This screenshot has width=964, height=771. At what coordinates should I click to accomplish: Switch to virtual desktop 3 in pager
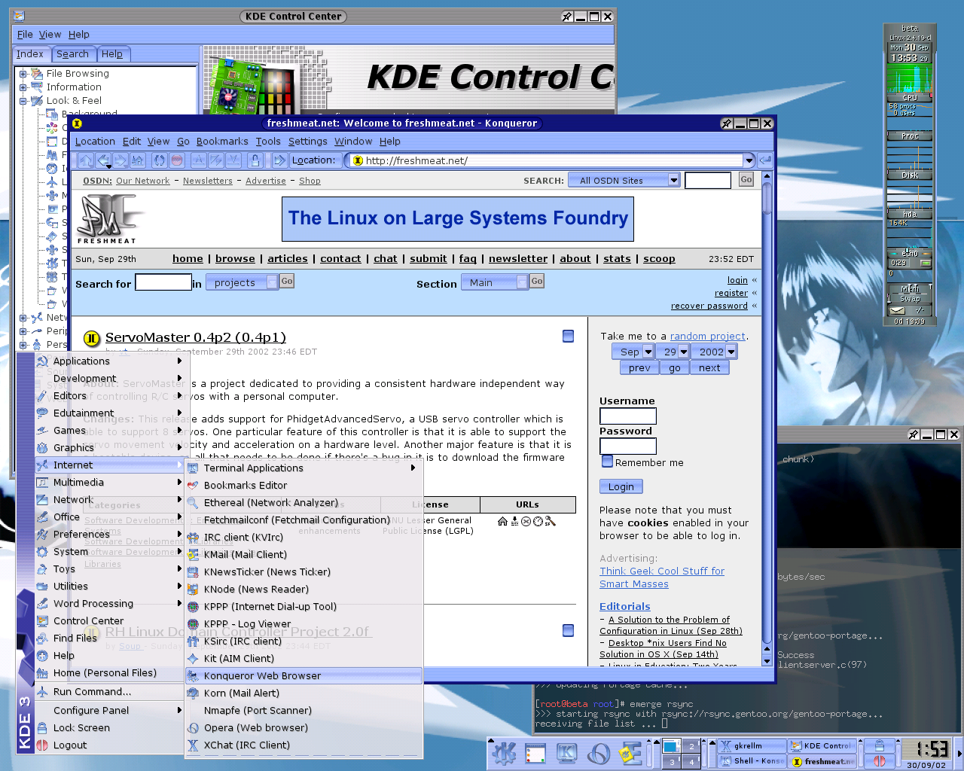[672, 761]
